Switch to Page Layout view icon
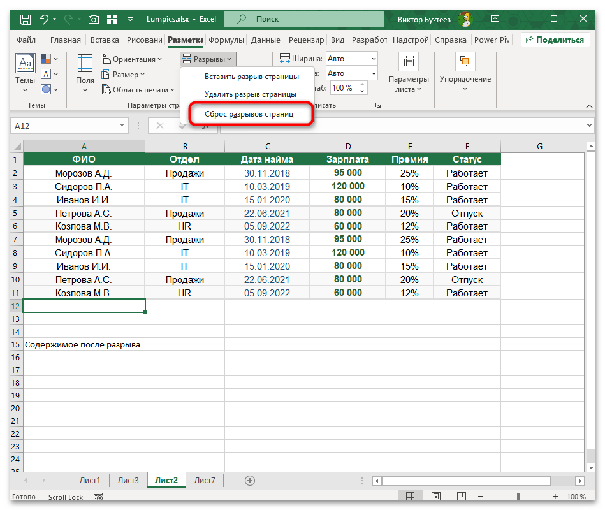 coord(436,497)
